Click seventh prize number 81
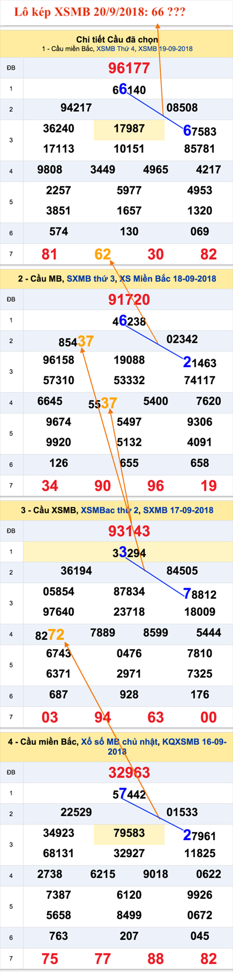The image size is (233, 972). (x=50, y=254)
